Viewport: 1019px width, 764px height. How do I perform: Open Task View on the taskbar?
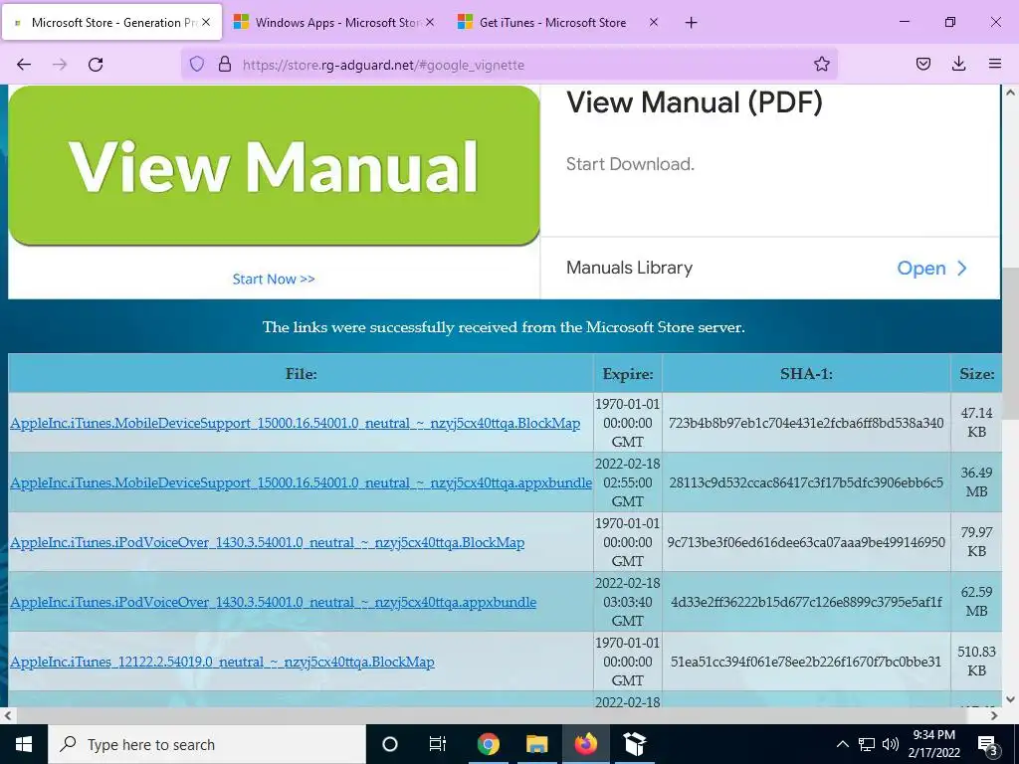point(438,744)
